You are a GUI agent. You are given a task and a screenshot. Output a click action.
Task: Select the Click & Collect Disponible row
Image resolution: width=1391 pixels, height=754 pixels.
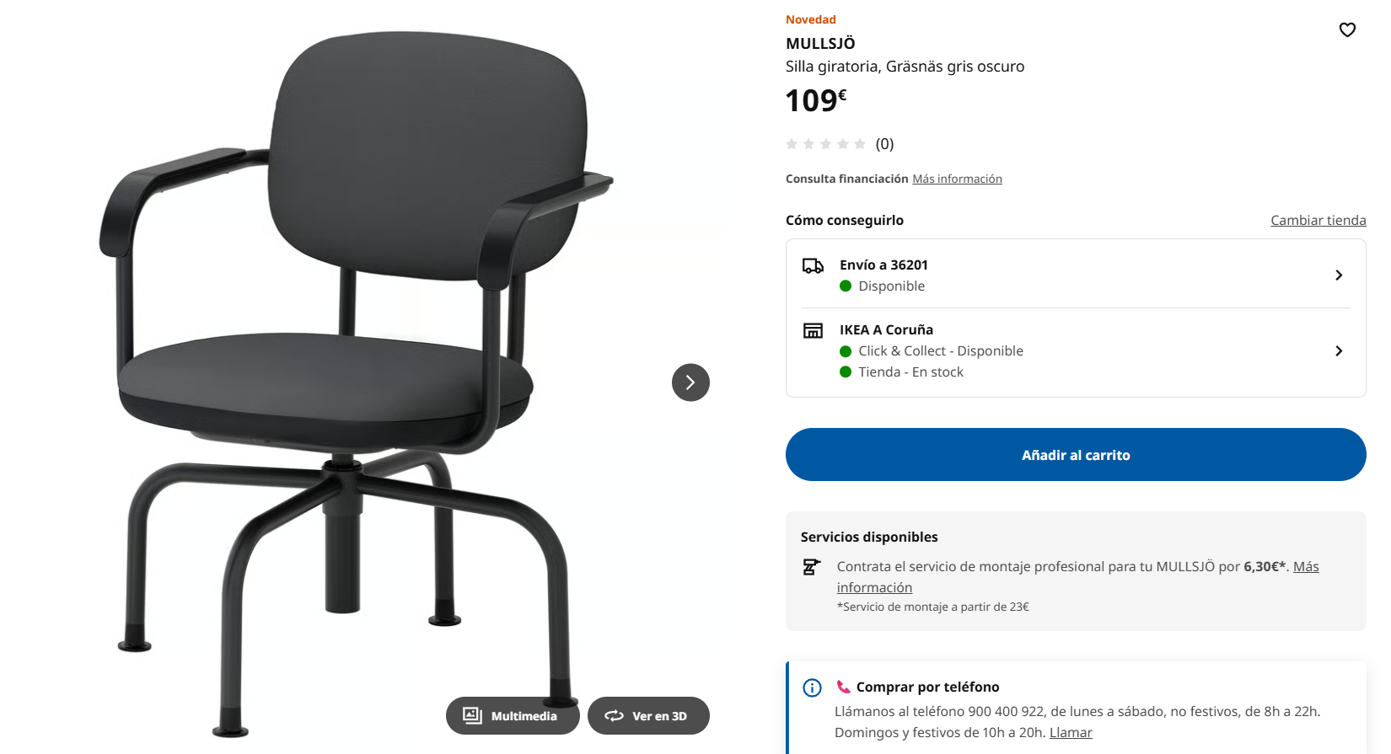coord(932,351)
